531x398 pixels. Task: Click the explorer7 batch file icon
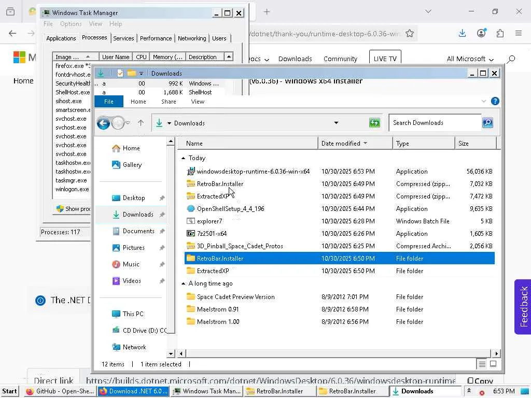point(191,221)
